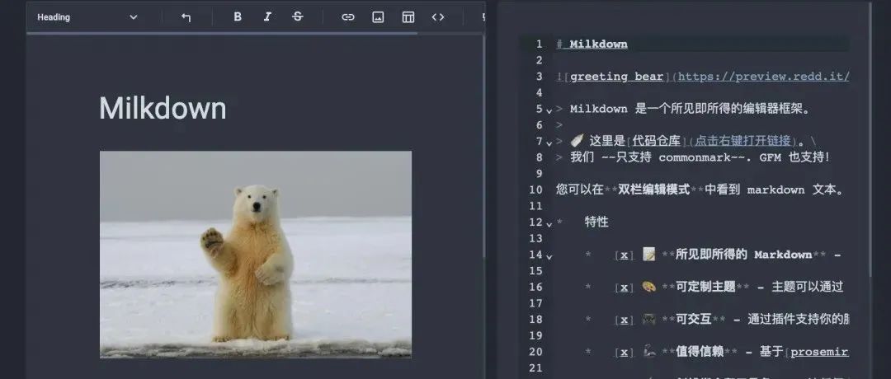This screenshot has height=379, width=891.
Task: Click the Milkdown heading in the editor
Action: pos(163,108)
